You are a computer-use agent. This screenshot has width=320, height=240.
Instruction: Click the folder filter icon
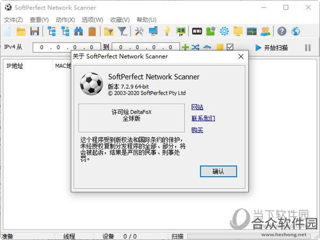coord(109,31)
